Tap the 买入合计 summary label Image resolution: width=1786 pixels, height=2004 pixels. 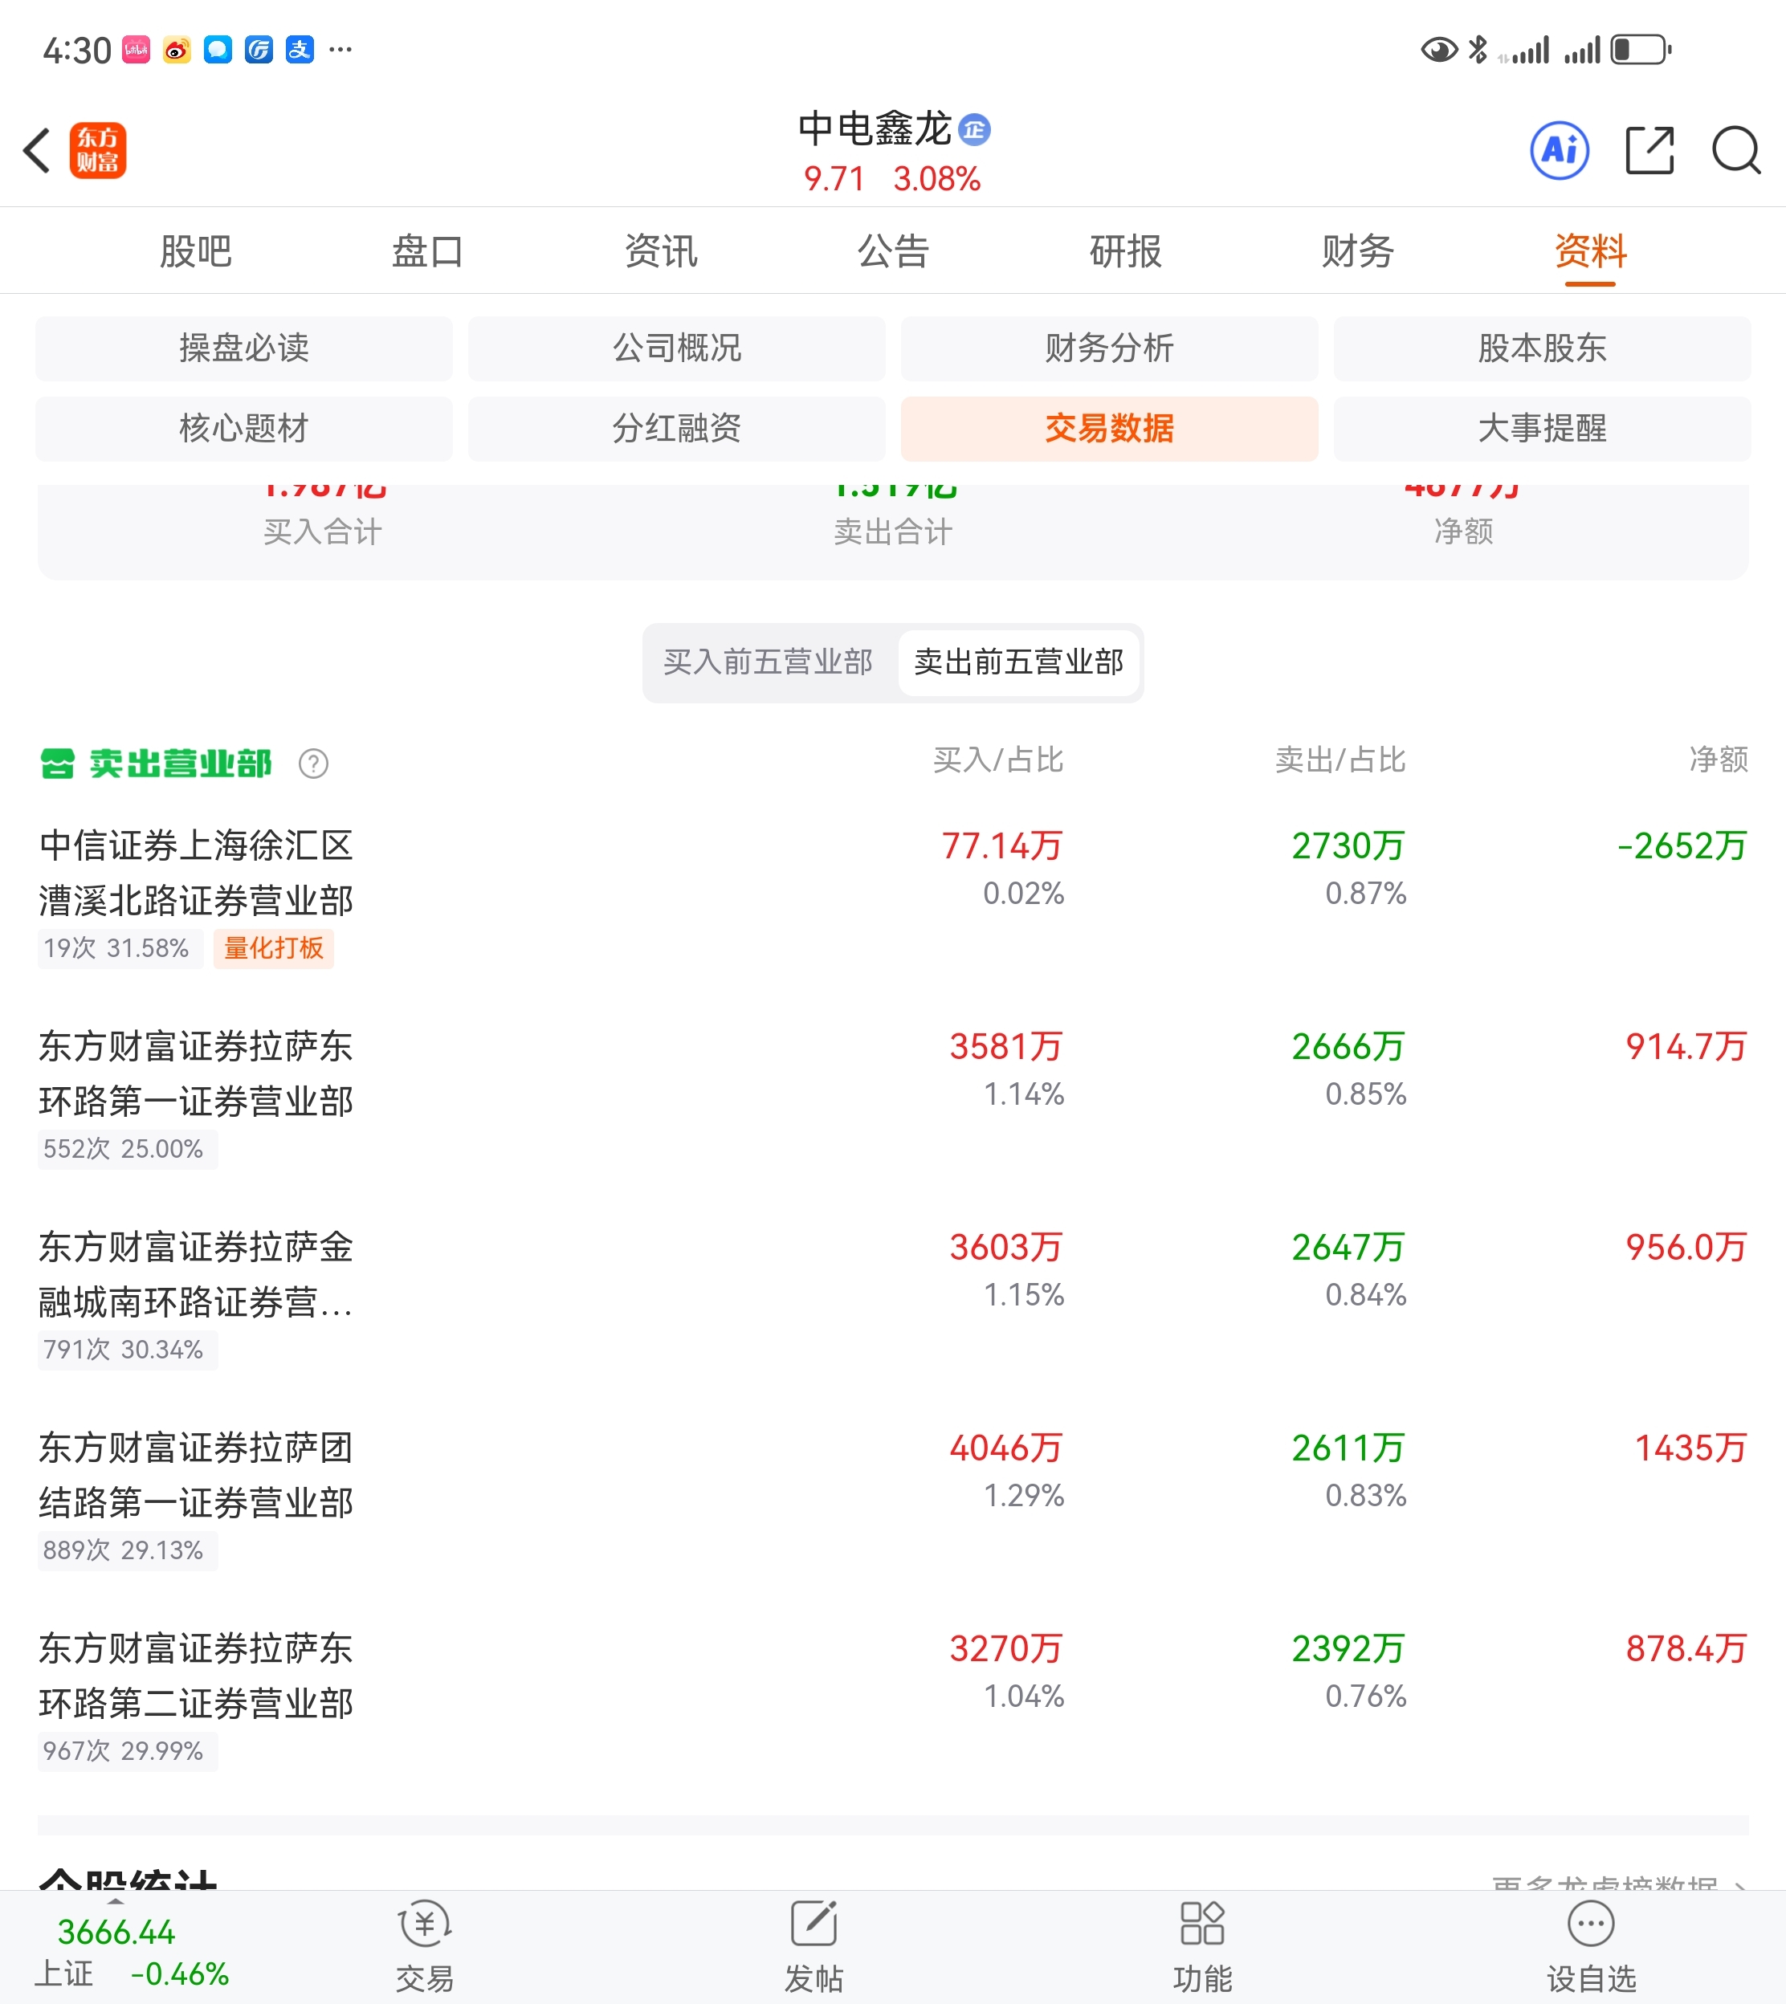(x=323, y=532)
